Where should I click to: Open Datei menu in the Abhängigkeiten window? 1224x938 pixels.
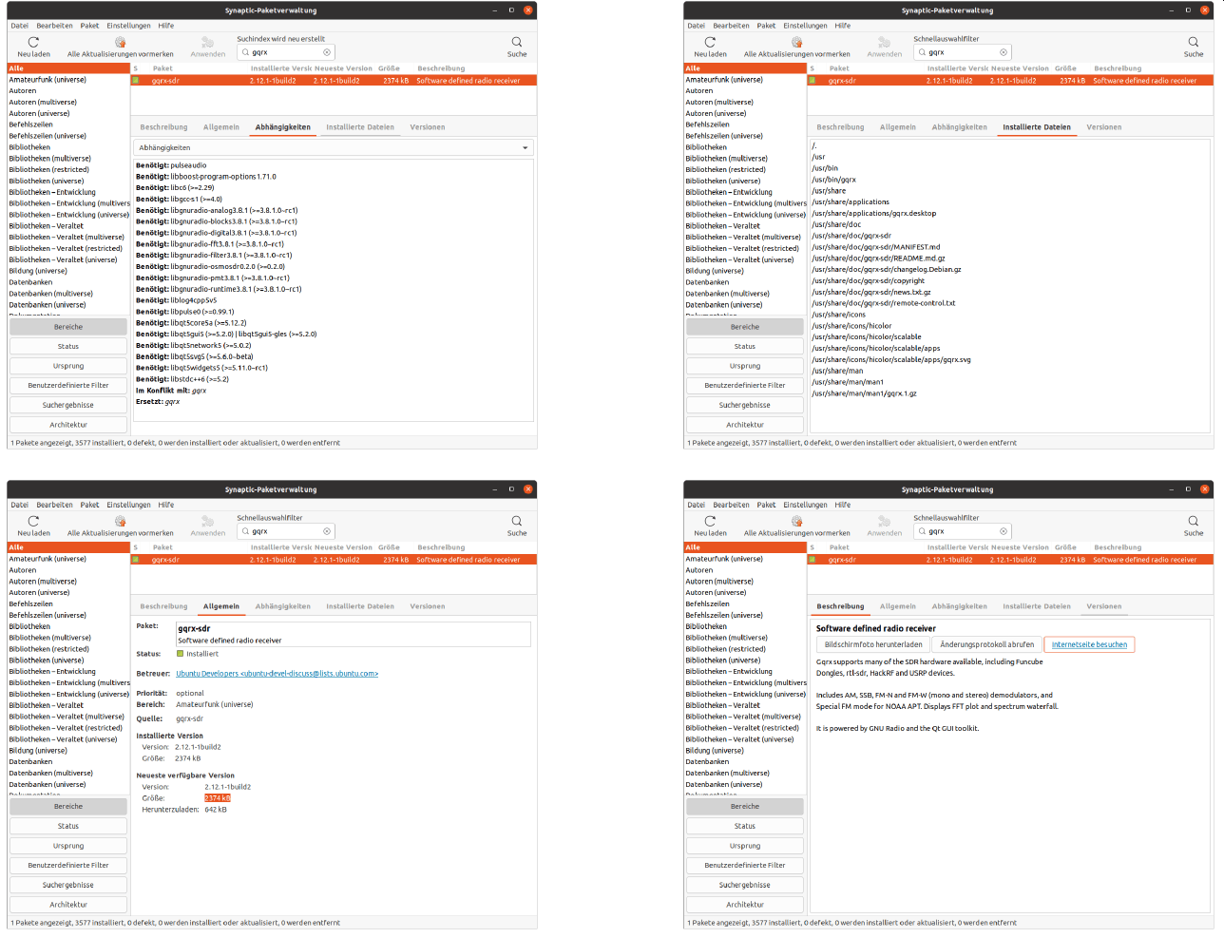(19, 26)
